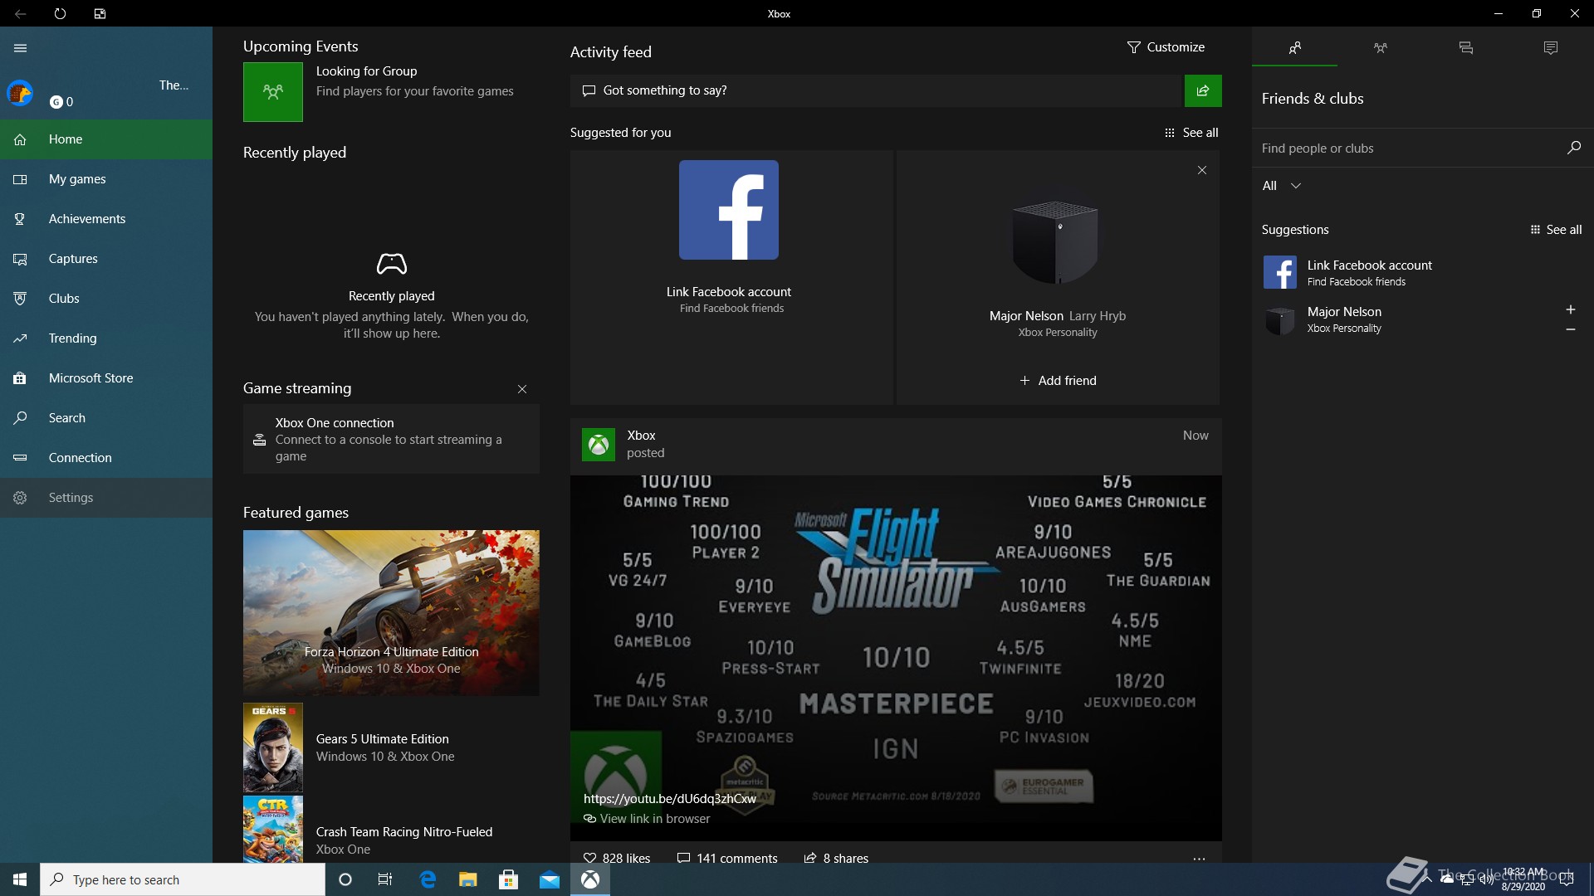Open File Explorer from the taskbar

pos(468,879)
